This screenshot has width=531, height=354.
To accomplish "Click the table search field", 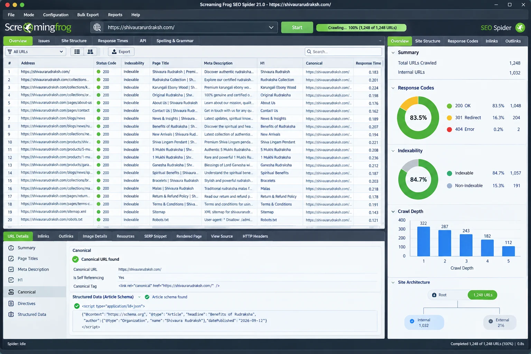I will (x=343, y=52).
